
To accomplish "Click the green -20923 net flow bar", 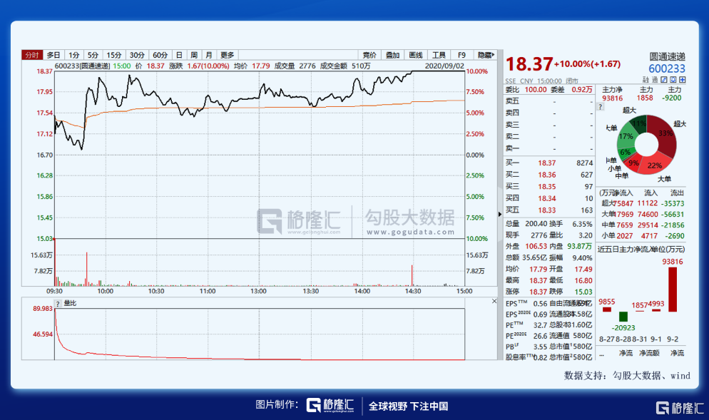I will click(623, 317).
